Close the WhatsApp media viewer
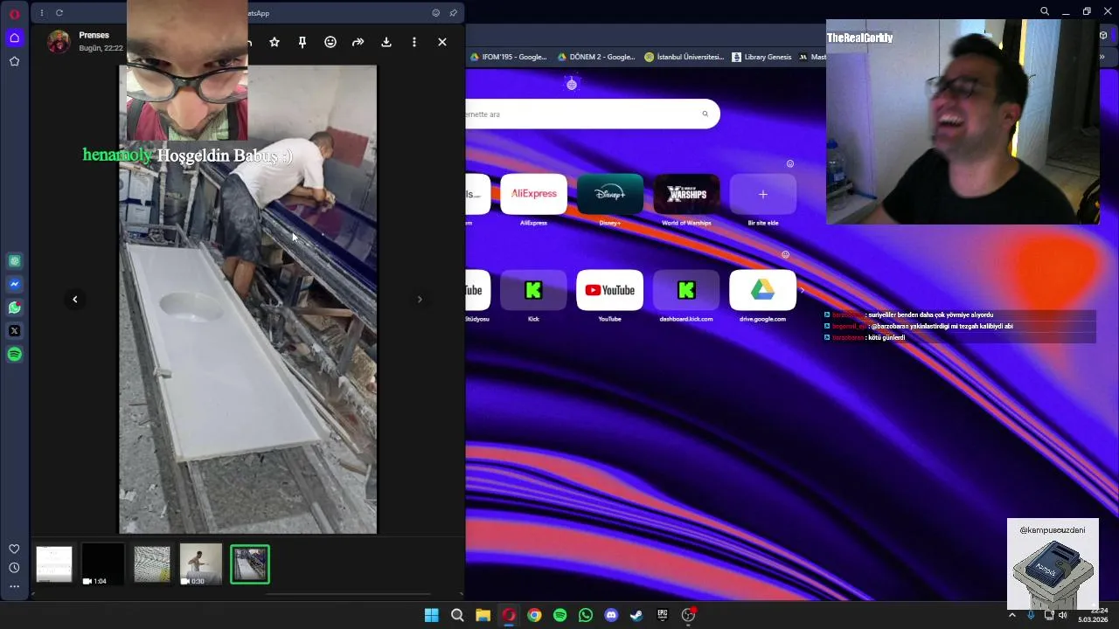 tap(442, 42)
